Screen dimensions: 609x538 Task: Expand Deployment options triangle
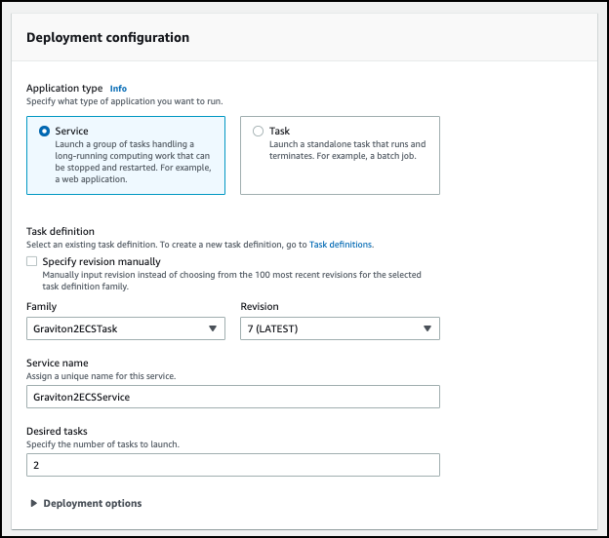(x=34, y=503)
